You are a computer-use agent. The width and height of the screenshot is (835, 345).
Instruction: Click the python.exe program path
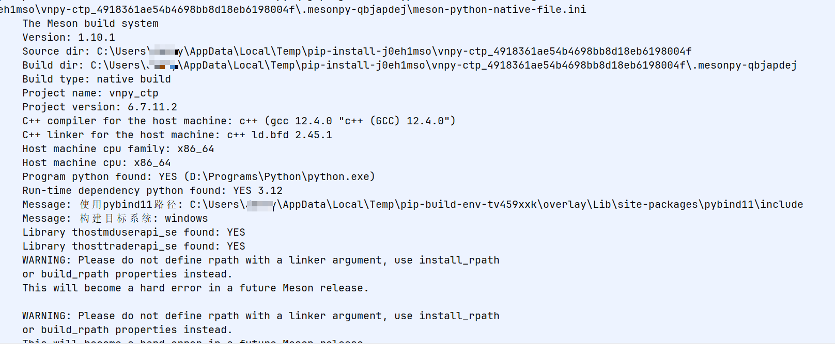(x=282, y=177)
